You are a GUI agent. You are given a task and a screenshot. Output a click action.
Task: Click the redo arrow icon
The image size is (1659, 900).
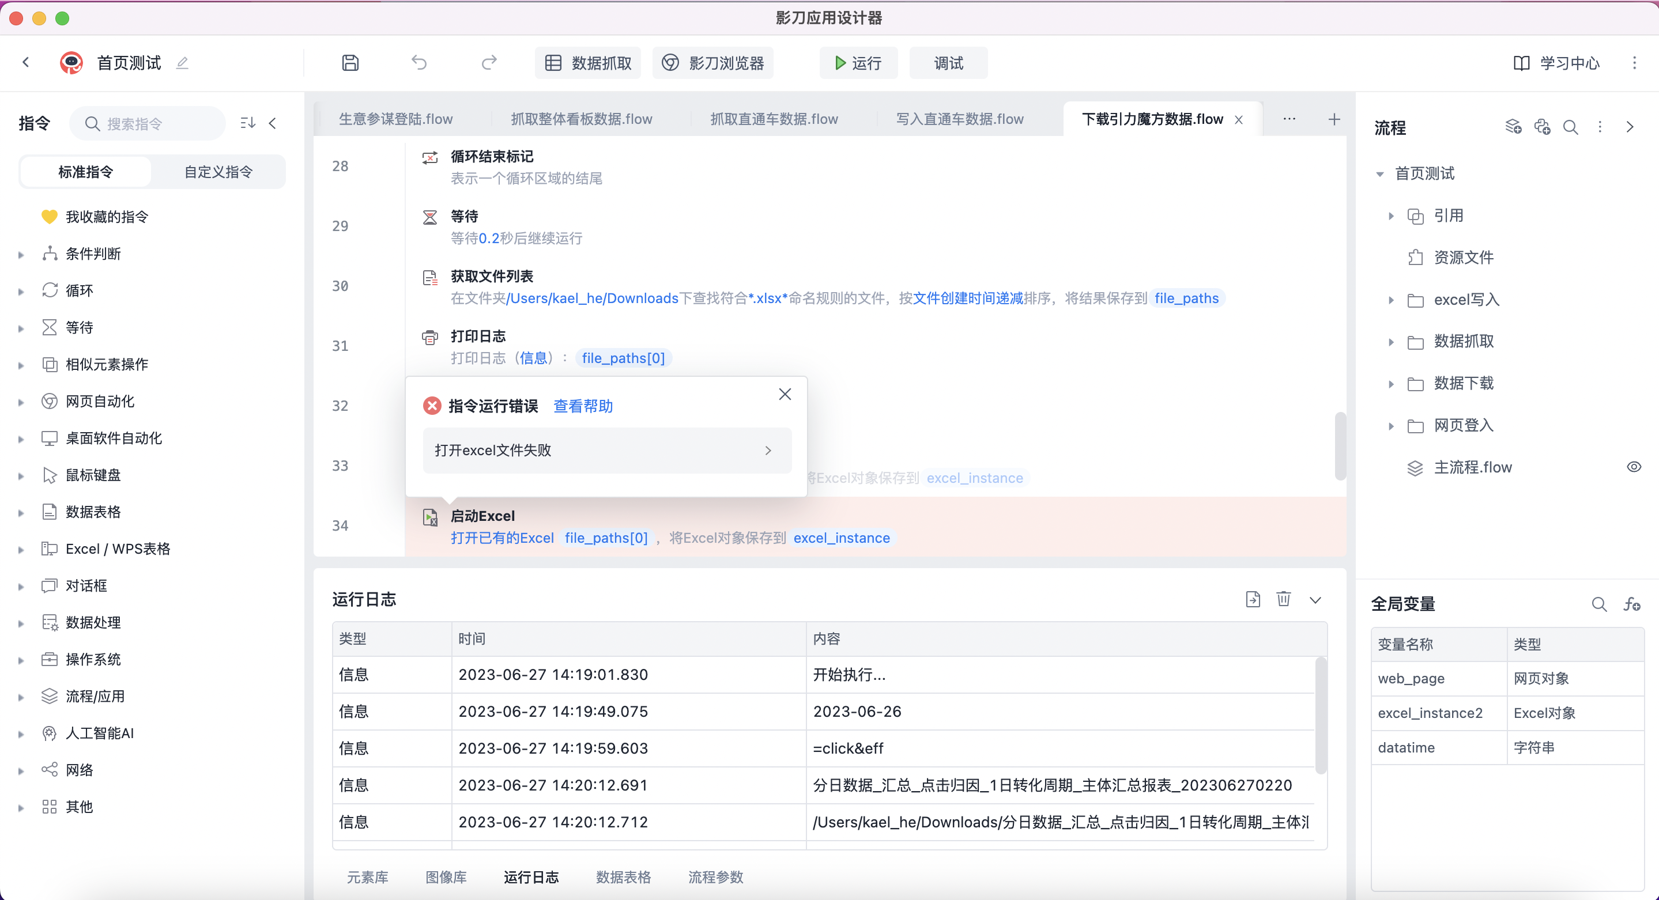(x=489, y=62)
